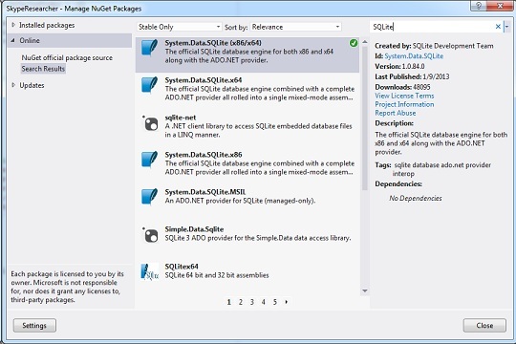Image resolution: width=516 pixels, height=344 pixels.
Task: Click the System.Data.SQLite.MSIL package icon
Action: point(149,197)
